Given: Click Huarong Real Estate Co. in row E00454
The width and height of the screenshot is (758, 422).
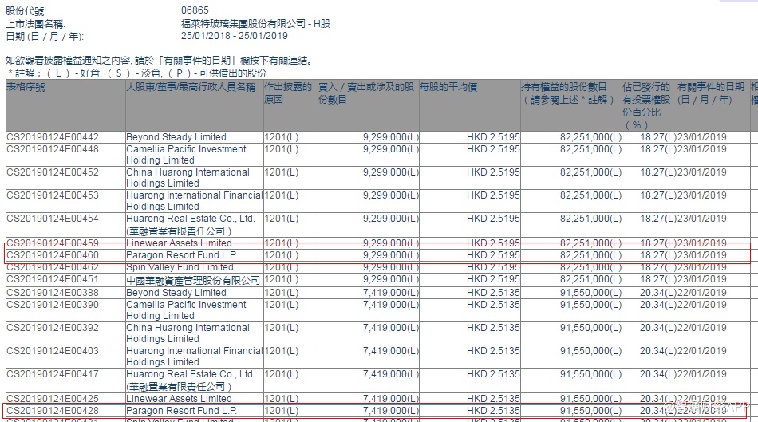Looking at the screenshot, I should tap(191, 225).
